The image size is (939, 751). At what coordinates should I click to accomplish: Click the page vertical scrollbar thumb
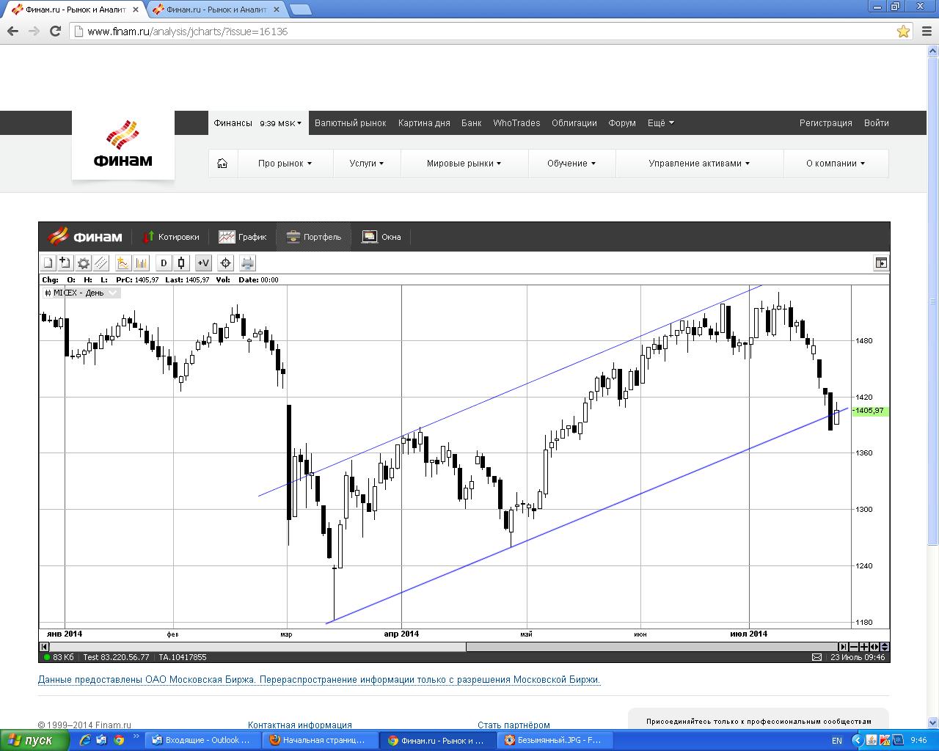[x=932, y=301]
